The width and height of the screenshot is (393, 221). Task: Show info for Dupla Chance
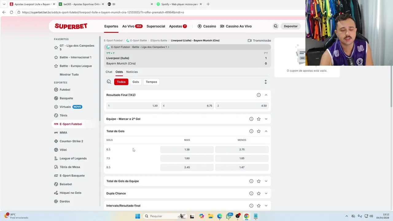click(x=251, y=193)
